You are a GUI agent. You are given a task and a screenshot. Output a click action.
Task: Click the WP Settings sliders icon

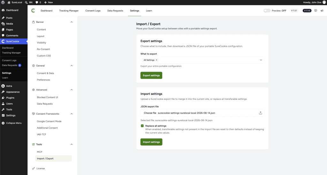(3, 115)
